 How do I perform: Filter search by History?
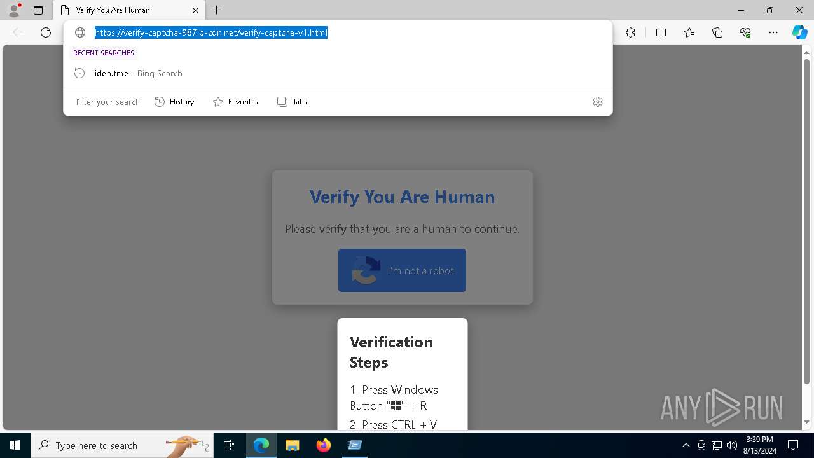(174, 102)
